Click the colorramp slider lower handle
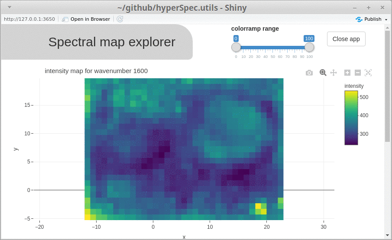Image resolution: width=392 pixels, height=240 pixels. click(x=236, y=47)
